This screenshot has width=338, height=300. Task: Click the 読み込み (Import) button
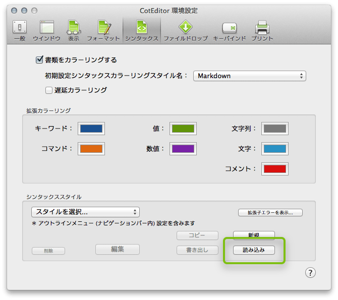click(x=254, y=250)
